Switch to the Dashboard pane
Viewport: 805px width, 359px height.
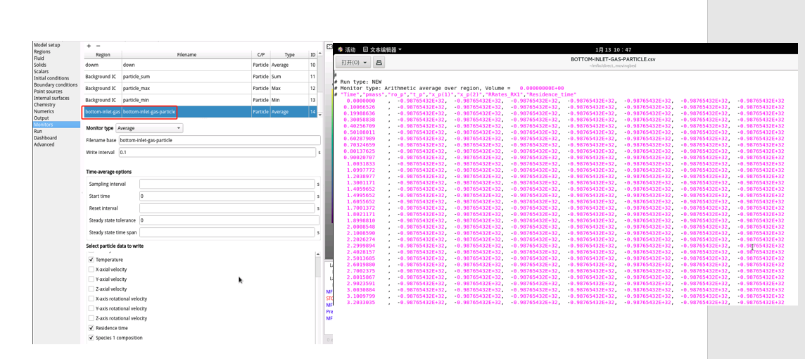pos(45,138)
